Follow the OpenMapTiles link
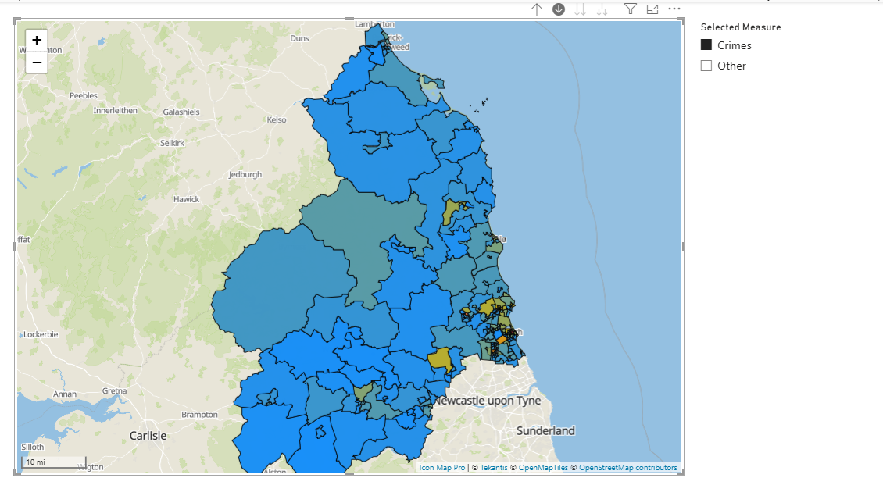 [543, 468]
